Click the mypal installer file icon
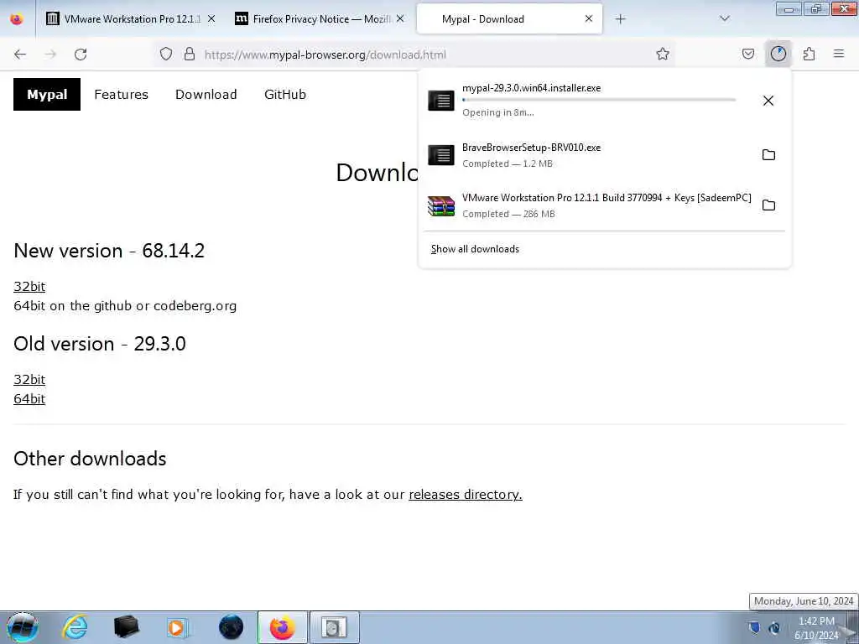This screenshot has height=644, width=859. click(441, 101)
